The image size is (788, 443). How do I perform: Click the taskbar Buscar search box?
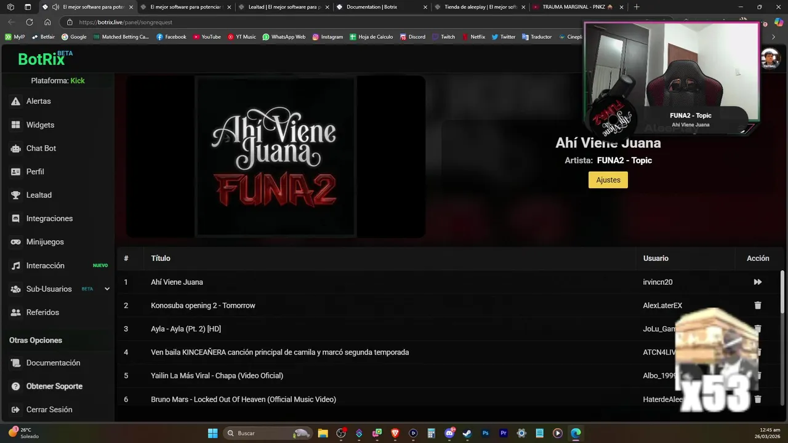[267, 433]
